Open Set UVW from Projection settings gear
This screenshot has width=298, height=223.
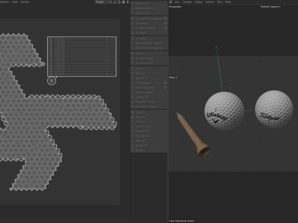(165, 19)
